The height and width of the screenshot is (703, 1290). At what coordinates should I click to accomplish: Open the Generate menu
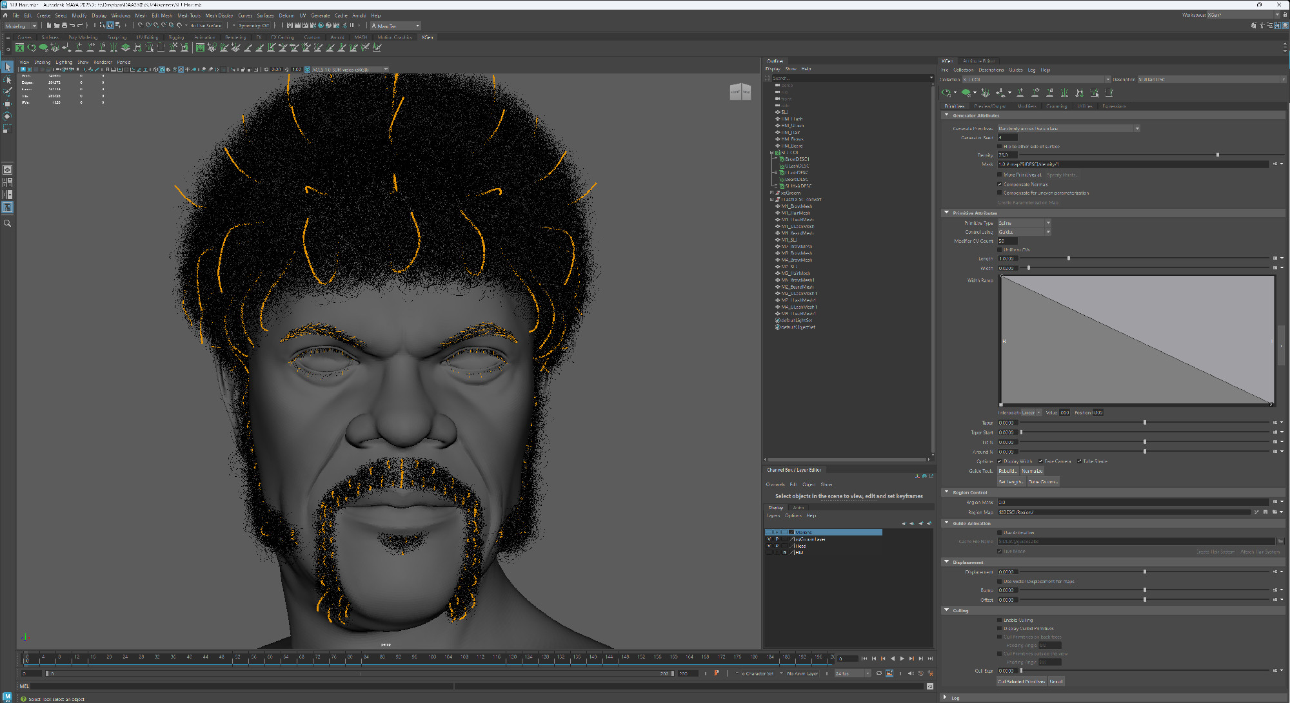pos(321,15)
